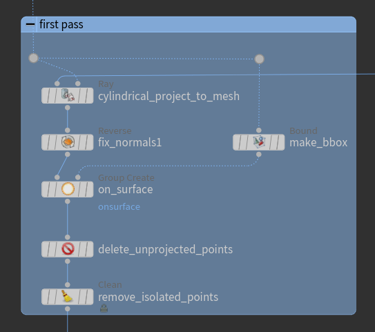The width and height of the screenshot is (375, 332).
Task: Toggle display flag on make_bbox node
Action: coord(280,142)
